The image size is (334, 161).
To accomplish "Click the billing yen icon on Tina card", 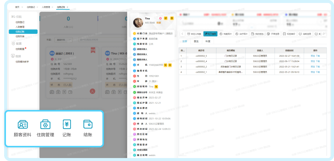I will pos(120,92).
